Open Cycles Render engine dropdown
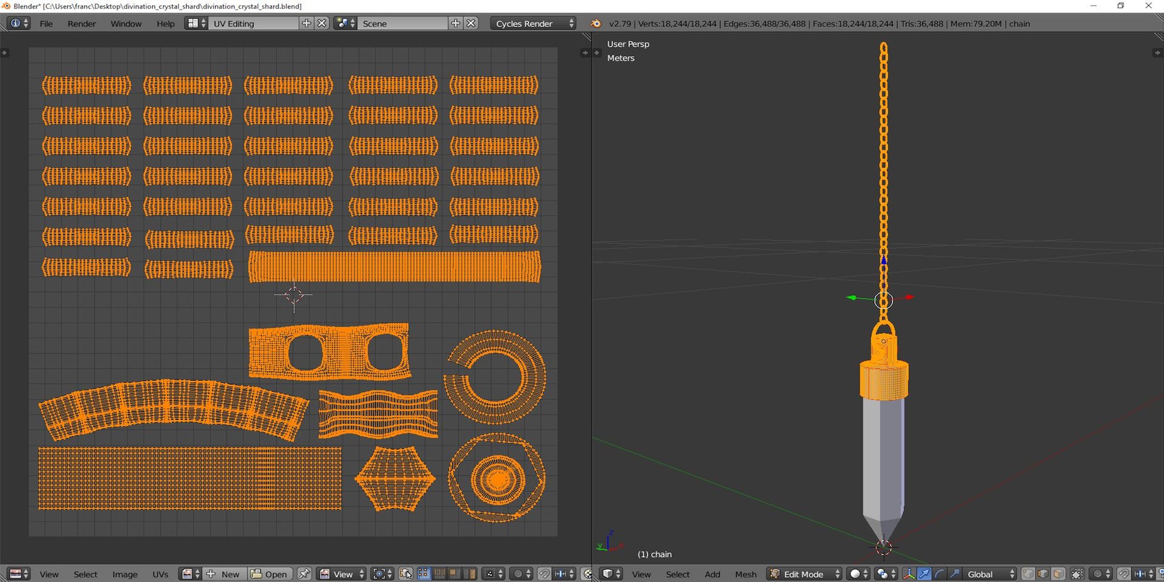The width and height of the screenshot is (1164, 582). pos(532,24)
